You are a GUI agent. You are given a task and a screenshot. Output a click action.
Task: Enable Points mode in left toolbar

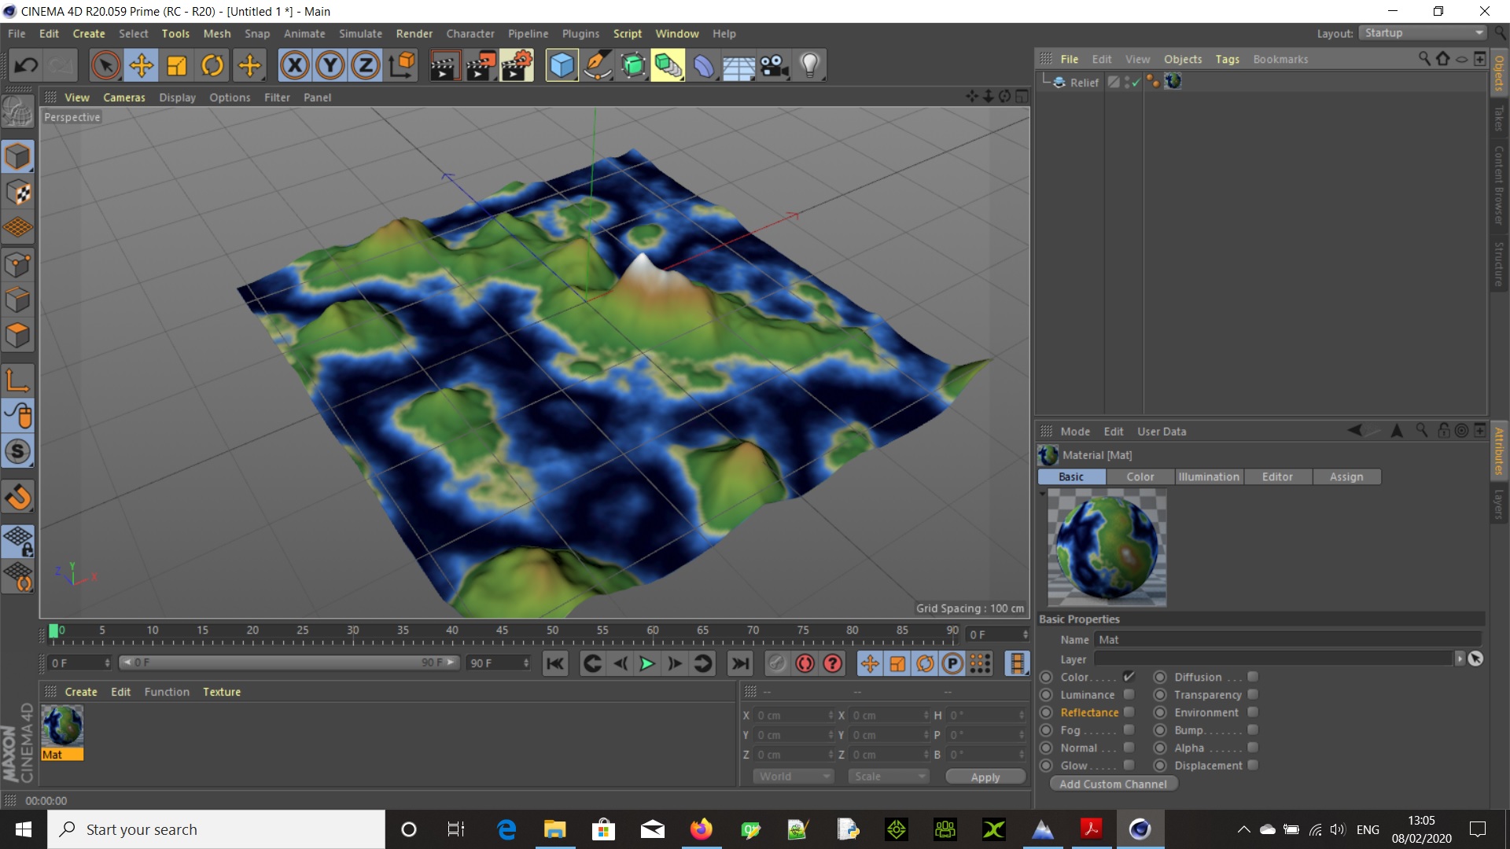18,264
